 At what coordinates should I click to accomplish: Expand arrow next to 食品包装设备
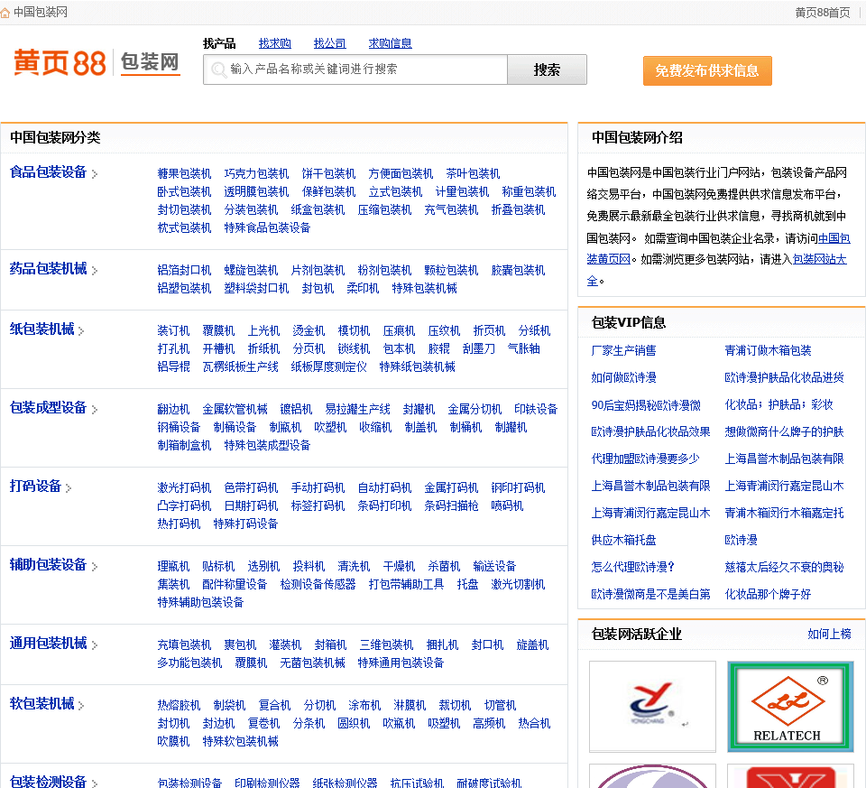point(95,174)
